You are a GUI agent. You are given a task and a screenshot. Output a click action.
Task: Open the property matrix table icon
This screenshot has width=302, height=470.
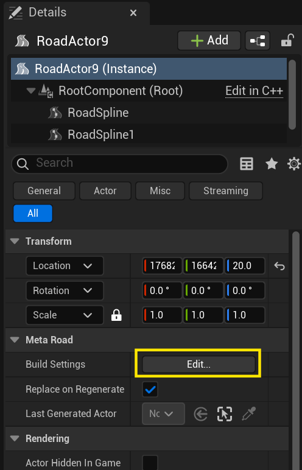tap(247, 164)
